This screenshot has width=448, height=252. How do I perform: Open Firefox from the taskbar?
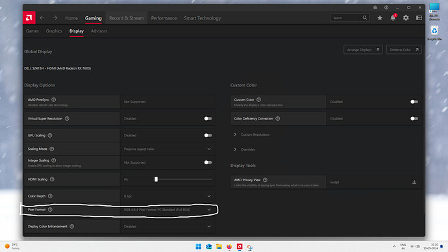click(x=229, y=247)
